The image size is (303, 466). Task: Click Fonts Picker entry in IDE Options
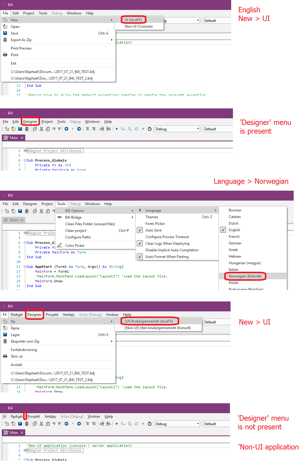[x=177, y=223]
